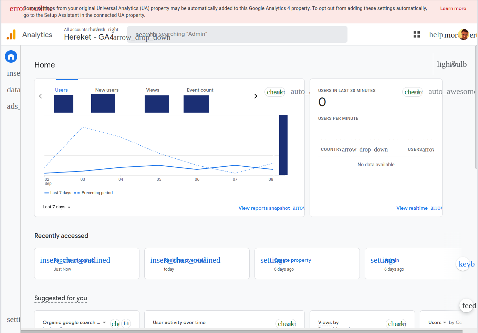Open the Admin recently accessed card
This screenshot has width=478, height=333.
[x=413, y=264]
